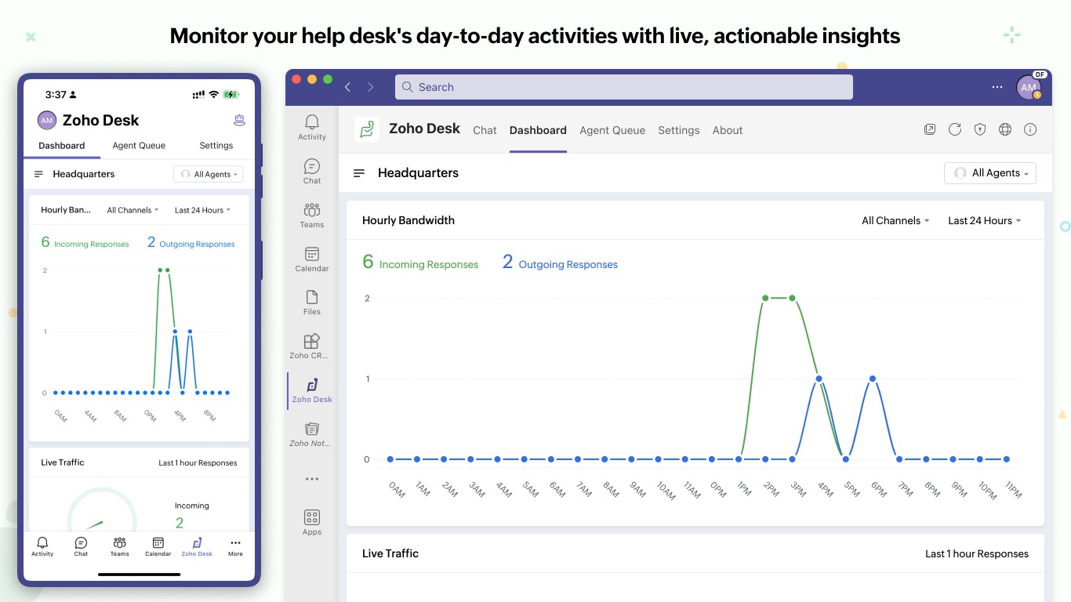Expand desktop All Channels dropdown
1071x602 pixels.
point(895,220)
